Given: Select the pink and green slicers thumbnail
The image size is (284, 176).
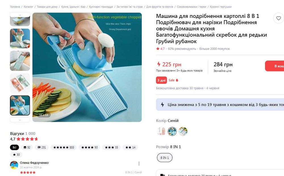Looking at the screenshot, I should (20, 83).
